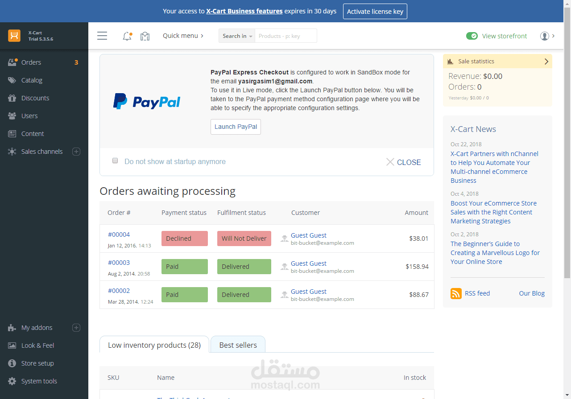This screenshot has height=399, width=571.
Task: Select Low inventory products tab
Action: point(154,345)
